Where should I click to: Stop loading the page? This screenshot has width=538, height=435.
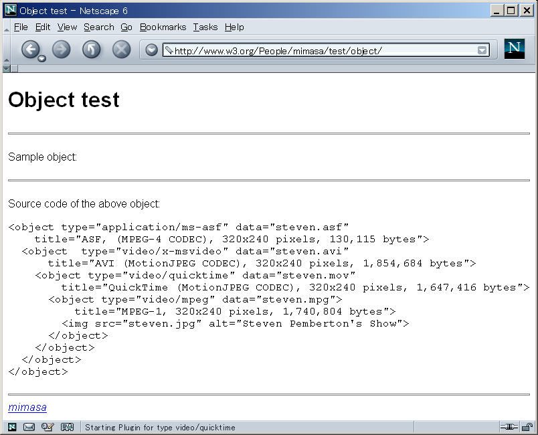click(121, 50)
